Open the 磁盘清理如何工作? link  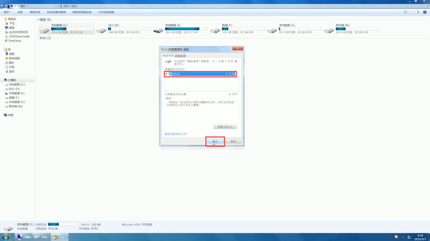176,134
